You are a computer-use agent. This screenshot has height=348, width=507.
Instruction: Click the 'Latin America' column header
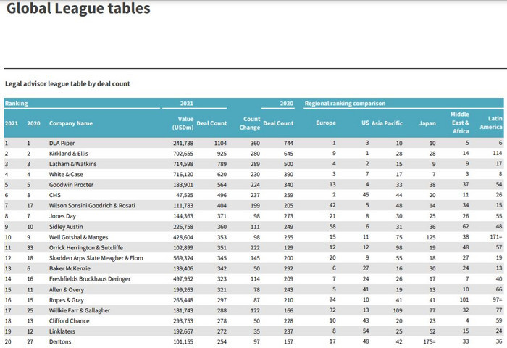[x=491, y=123]
